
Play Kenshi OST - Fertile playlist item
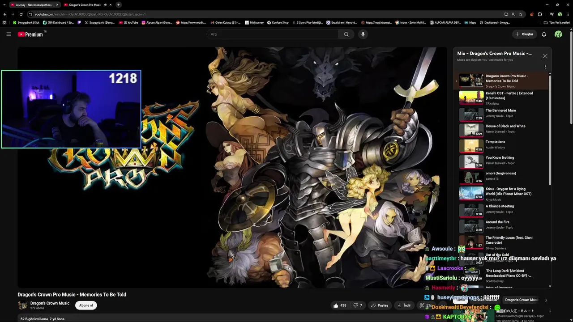pyautogui.click(x=502, y=97)
